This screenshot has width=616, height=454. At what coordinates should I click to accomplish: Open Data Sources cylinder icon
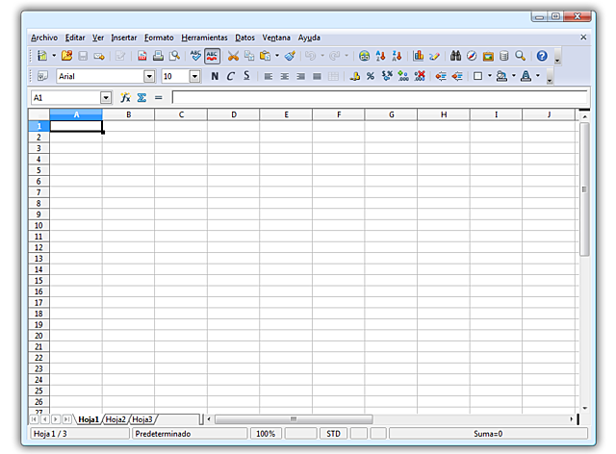[x=504, y=56]
